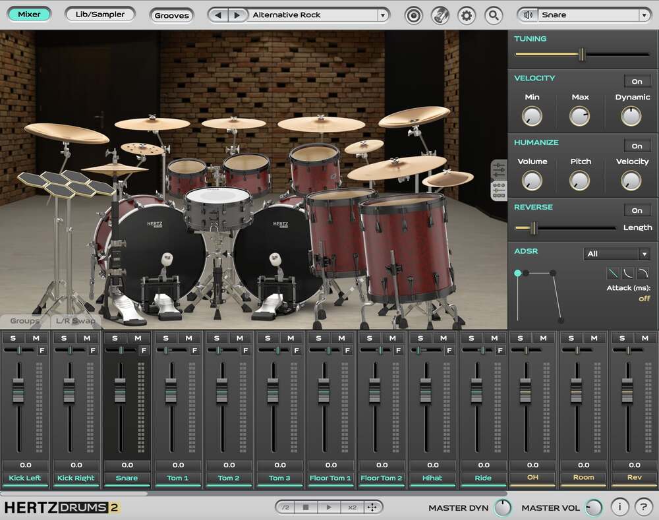
Task: Click the round record-style icon next to Grooves
Action: [x=414, y=14]
